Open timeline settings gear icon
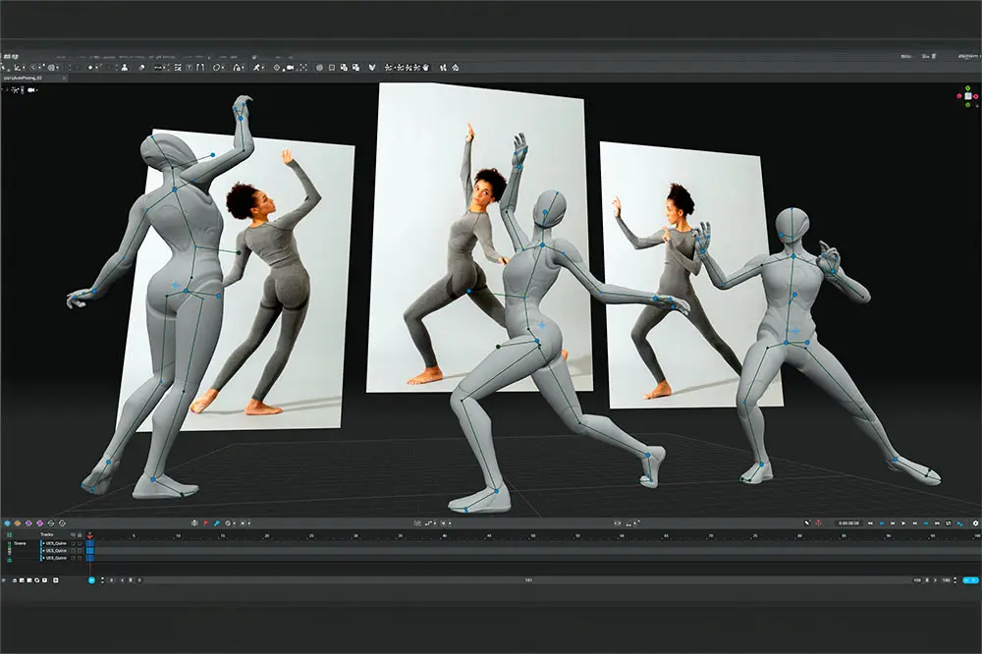Screen dimensions: 982x654 pos(975,523)
